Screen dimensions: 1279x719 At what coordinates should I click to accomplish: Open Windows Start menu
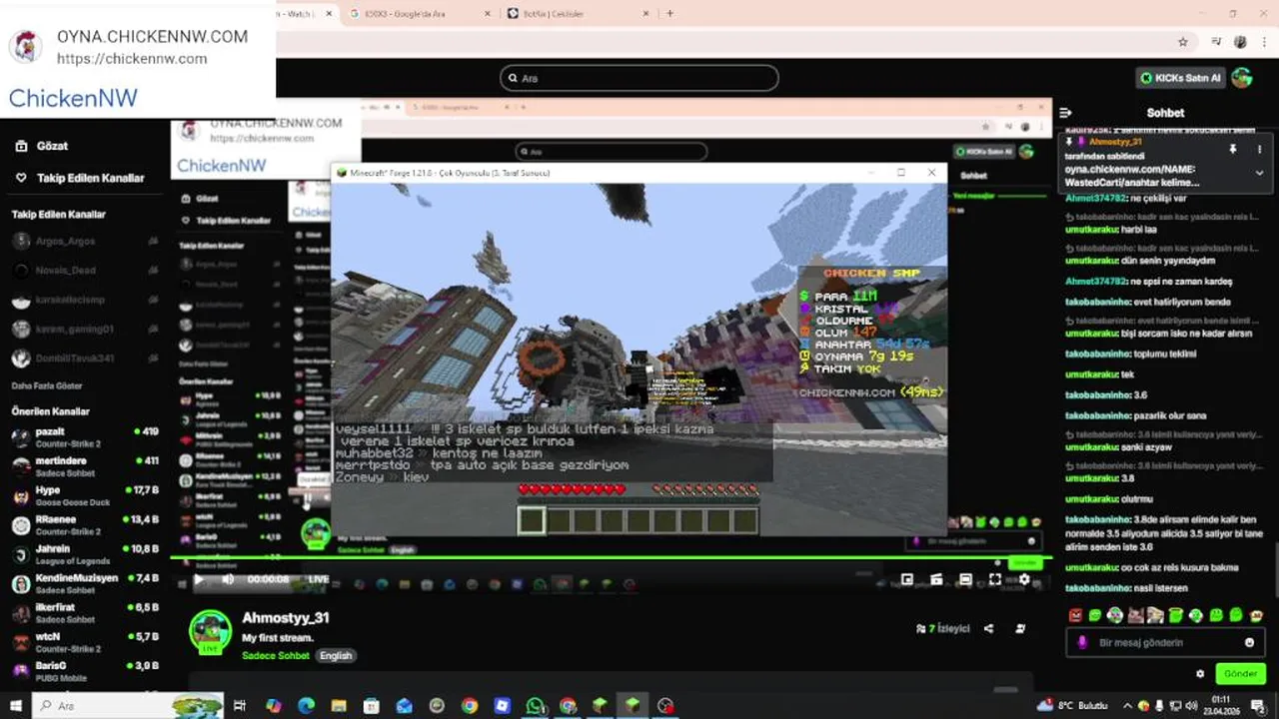(x=16, y=706)
